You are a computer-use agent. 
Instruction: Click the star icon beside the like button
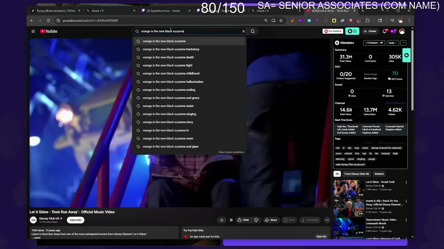coord(222,220)
